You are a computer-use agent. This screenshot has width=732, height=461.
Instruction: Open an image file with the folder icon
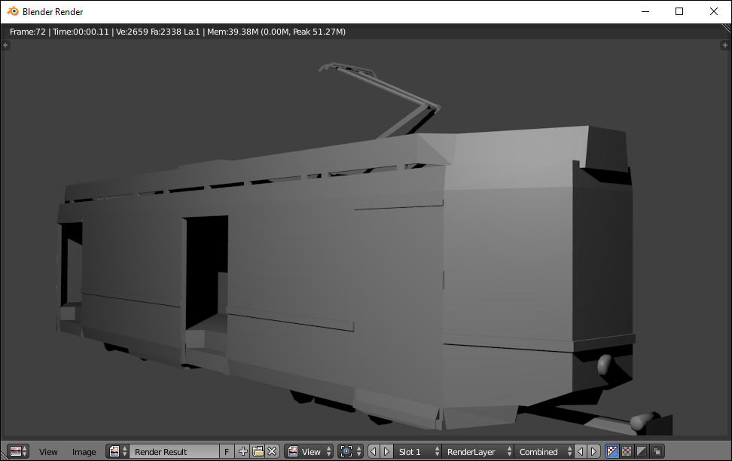coord(258,452)
